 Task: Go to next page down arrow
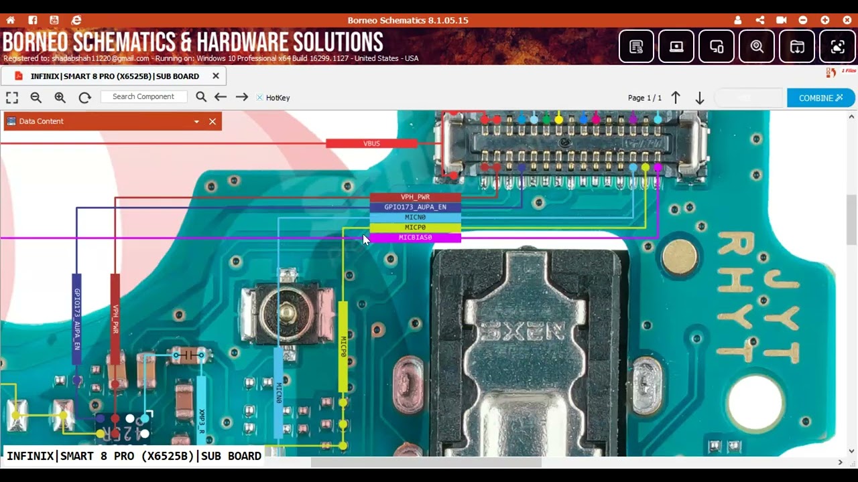pyautogui.click(x=700, y=98)
